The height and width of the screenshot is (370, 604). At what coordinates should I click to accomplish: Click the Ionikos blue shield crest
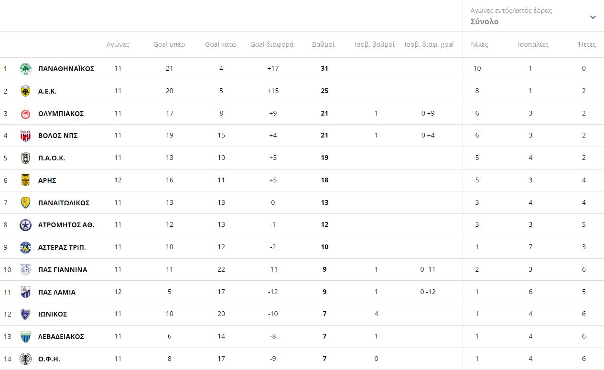pos(25,314)
